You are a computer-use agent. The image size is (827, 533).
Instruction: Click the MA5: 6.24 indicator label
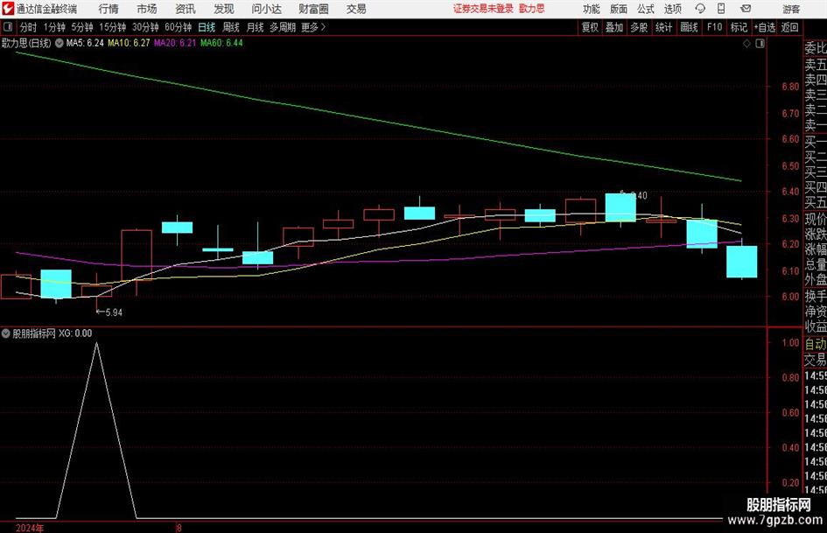85,43
